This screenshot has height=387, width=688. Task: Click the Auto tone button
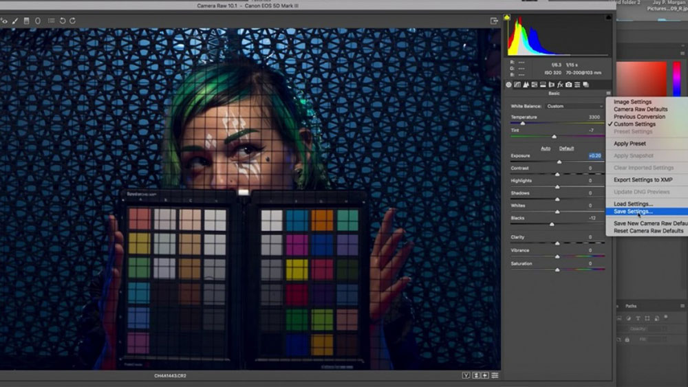(x=546, y=148)
